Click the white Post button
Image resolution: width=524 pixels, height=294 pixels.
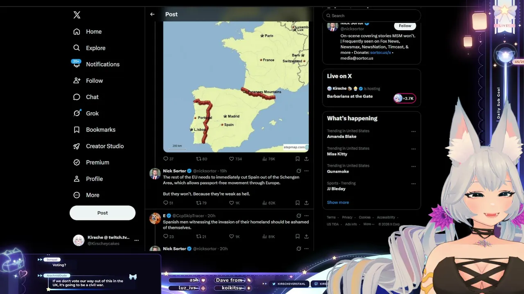click(x=102, y=213)
